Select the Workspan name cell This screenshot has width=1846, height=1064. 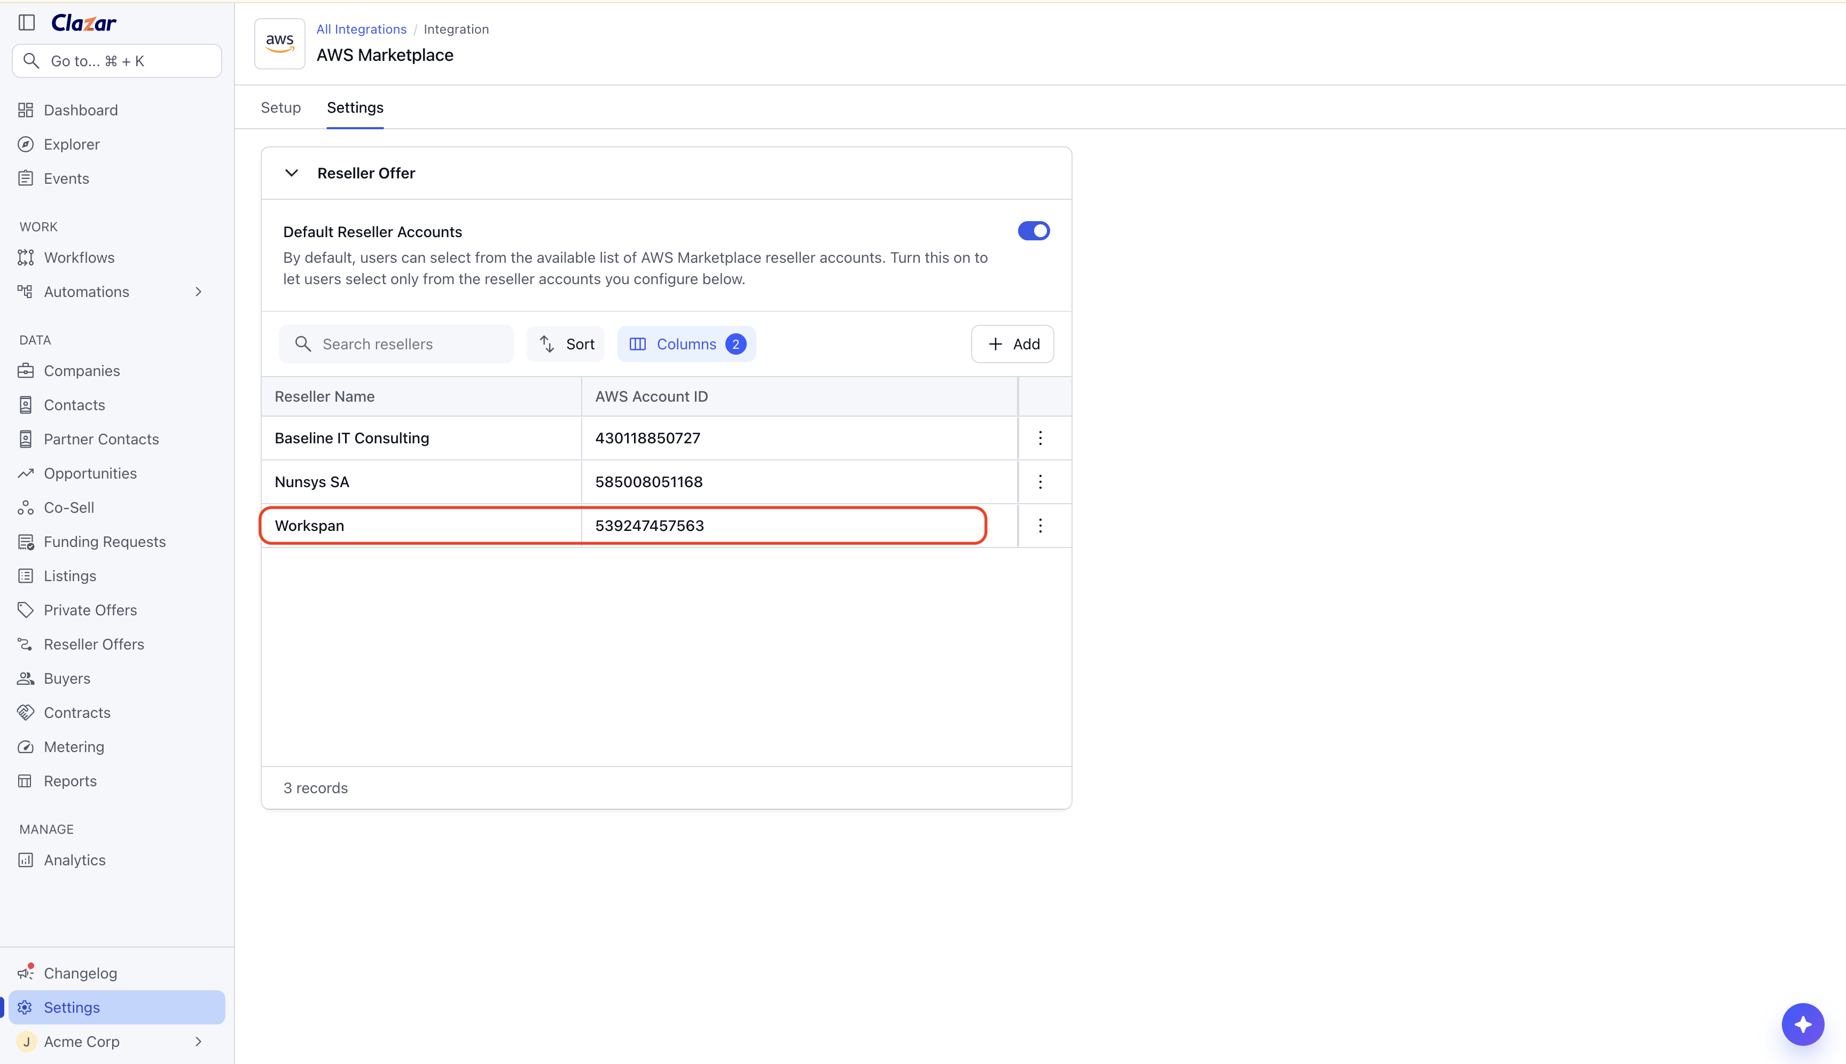[421, 526]
